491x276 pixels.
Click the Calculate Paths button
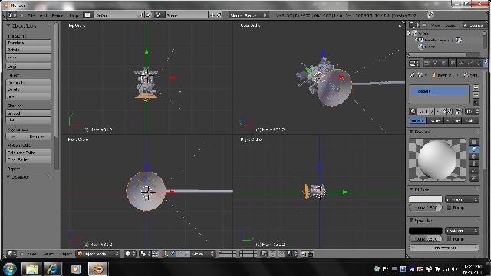pos(28,153)
